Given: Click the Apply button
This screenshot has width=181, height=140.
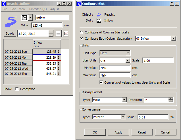Looking at the screenshot, I should (x=118, y=132).
